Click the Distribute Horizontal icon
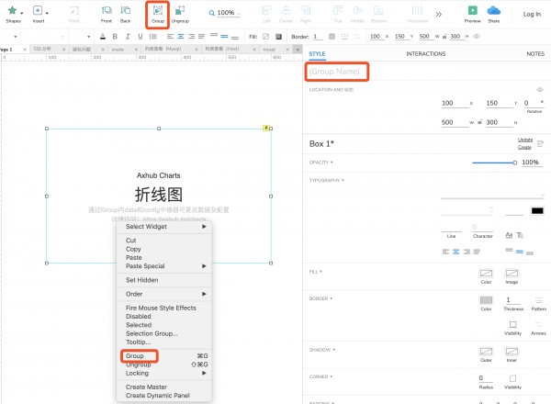551x404 pixels. pos(417,10)
